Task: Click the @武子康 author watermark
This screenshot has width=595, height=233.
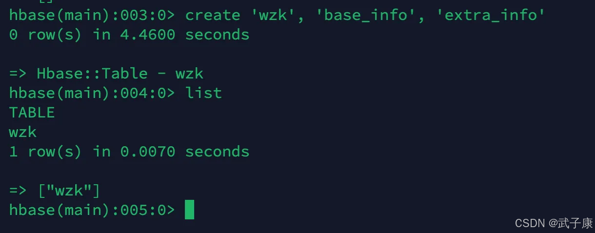Action: (571, 223)
